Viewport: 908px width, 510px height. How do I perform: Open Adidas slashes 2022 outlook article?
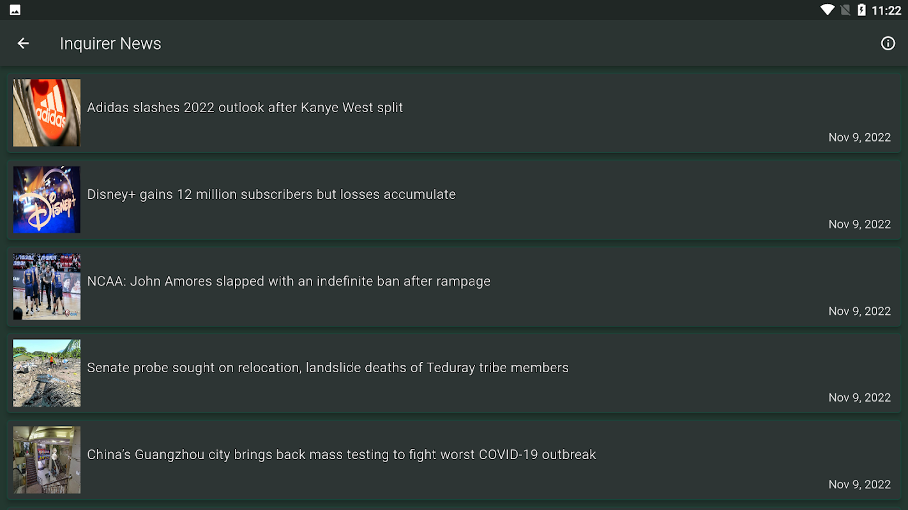coord(245,108)
